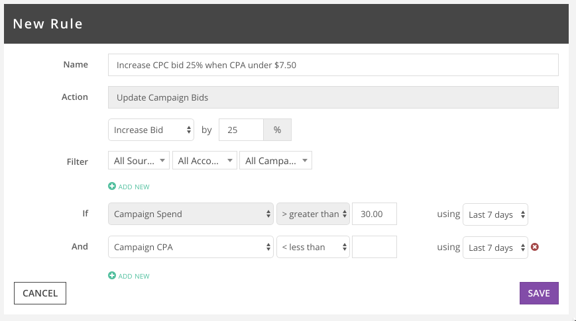Viewport: 576px width, 321px height.
Task: Click the bid percentage field showing 25
Action: (241, 130)
